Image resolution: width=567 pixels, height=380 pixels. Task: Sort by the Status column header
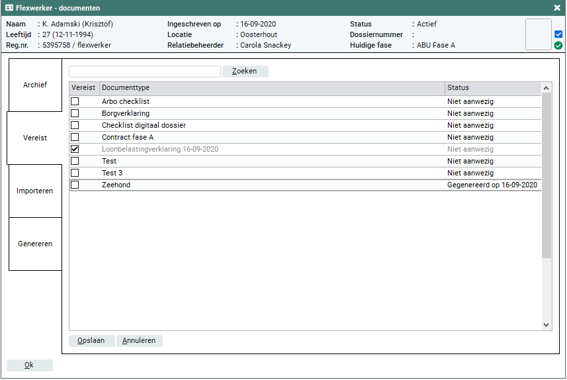[x=492, y=88]
